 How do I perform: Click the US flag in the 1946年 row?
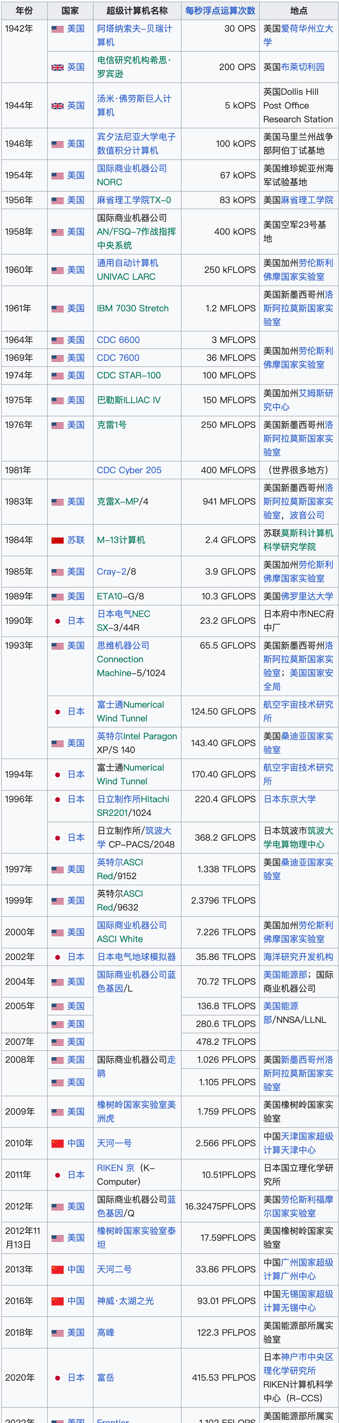coord(57,144)
